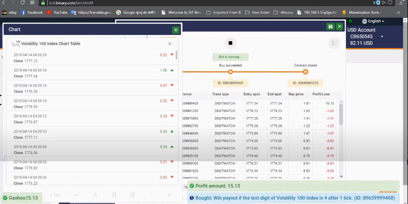Open the 1 Tick interval selector
The width and height of the screenshot is (408, 204).
tap(55, 195)
